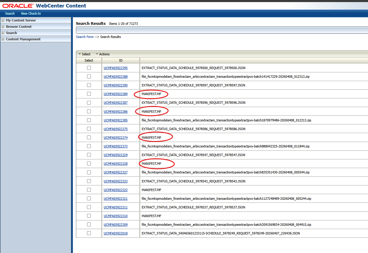
Task: Follow the UCMFA05922385 ID link
Action: pyautogui.click(x=116, y=120)
